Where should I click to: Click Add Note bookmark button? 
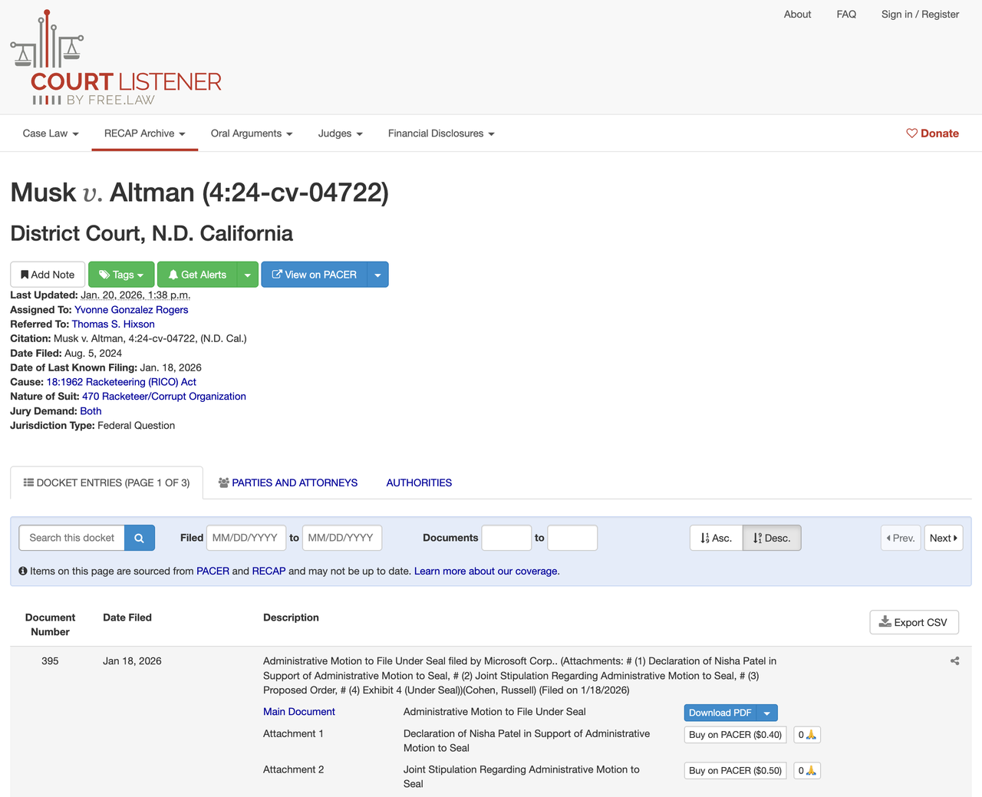coord(48,275)
